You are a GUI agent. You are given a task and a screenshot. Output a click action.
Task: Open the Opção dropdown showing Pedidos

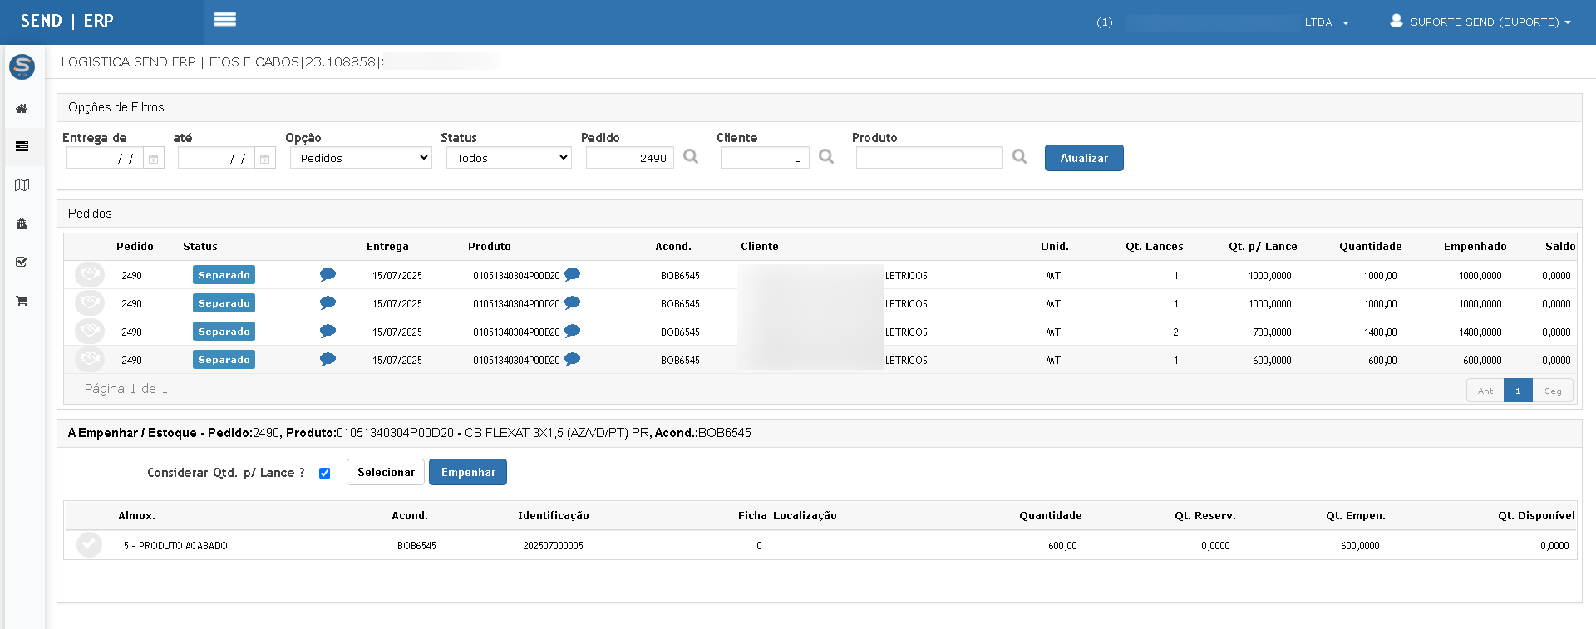coord(361,158)
